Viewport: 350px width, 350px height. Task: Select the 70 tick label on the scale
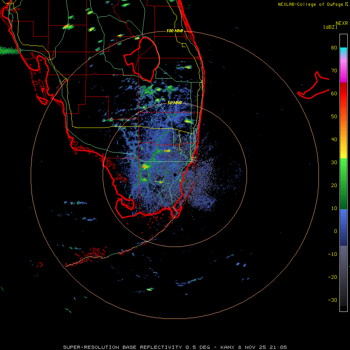334,71
